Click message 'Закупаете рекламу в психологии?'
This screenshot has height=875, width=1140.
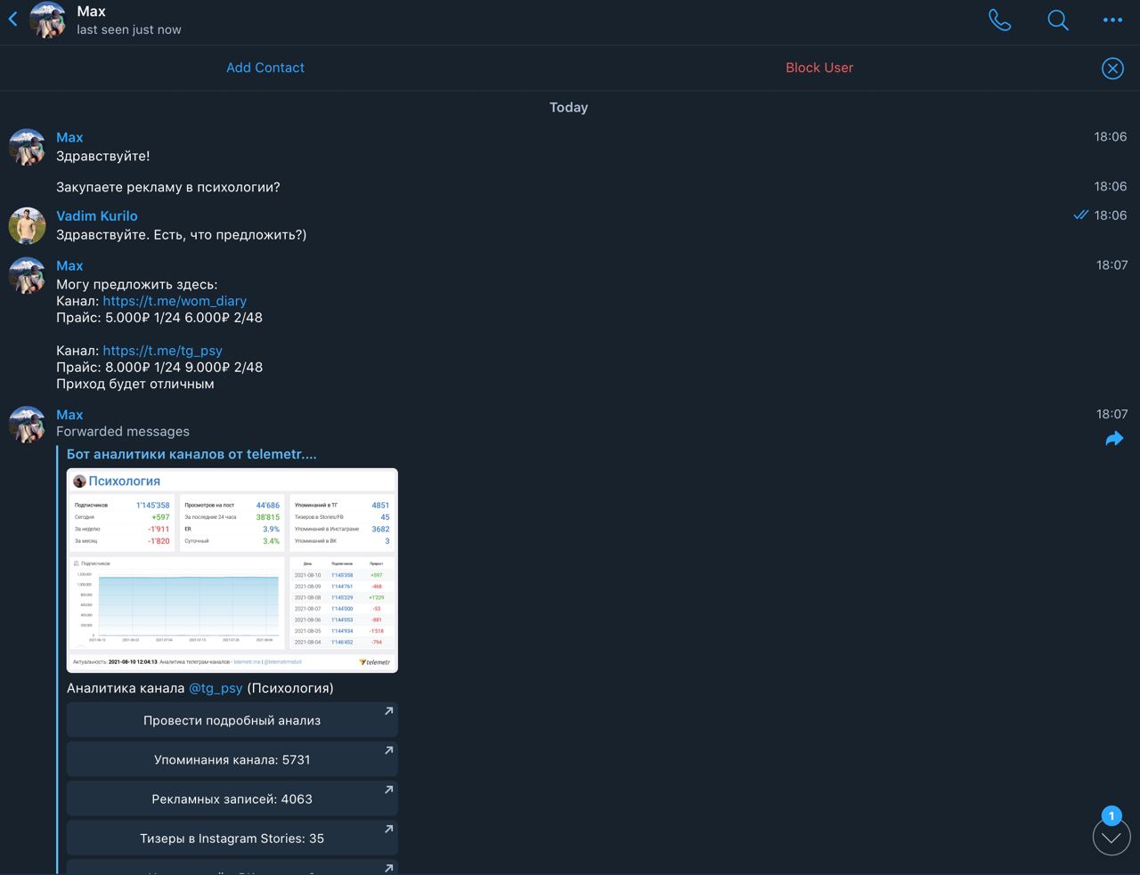coord(168,187)
